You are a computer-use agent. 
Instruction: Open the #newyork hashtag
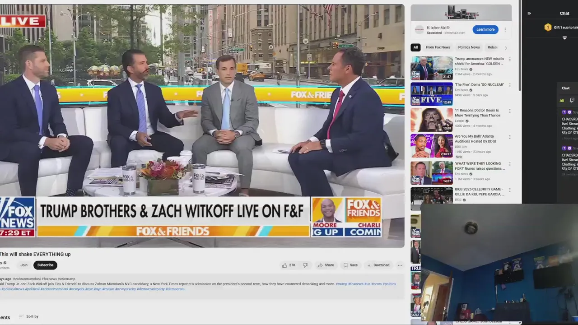point(77,289)
